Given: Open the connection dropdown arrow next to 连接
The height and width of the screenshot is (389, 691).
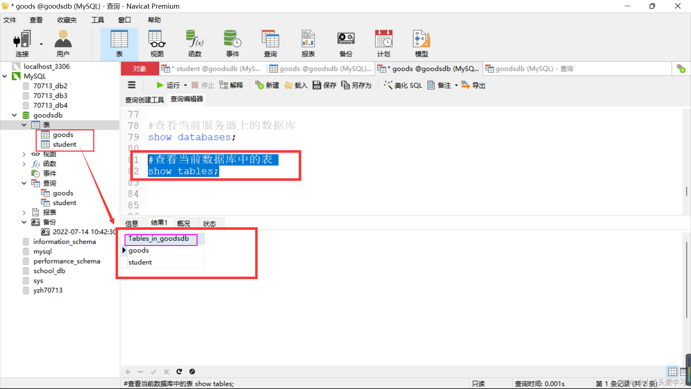Looking at the screenshot, I should [41, 44].
